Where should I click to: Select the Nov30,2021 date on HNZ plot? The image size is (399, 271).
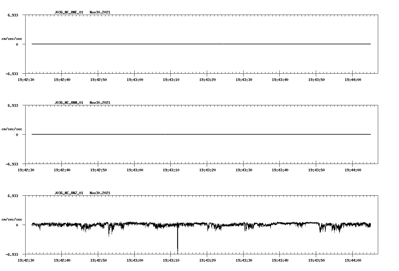coord(100,193)
